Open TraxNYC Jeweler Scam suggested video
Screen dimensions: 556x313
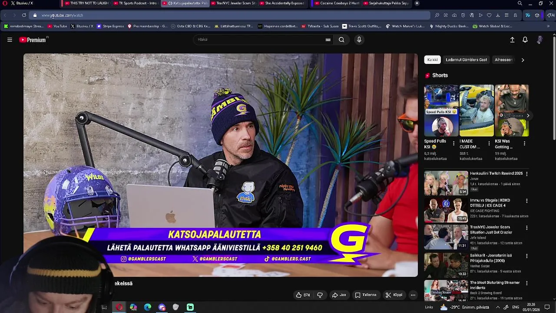(x=446, y=237)
